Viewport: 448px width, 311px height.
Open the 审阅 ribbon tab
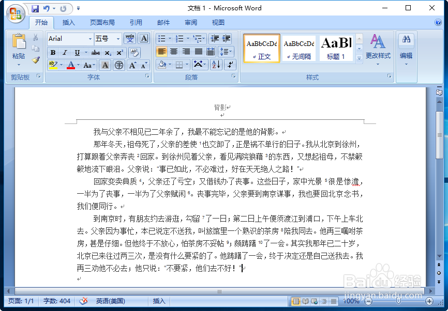point(190,22)
